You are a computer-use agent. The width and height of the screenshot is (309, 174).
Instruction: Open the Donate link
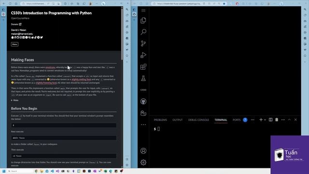16,24
